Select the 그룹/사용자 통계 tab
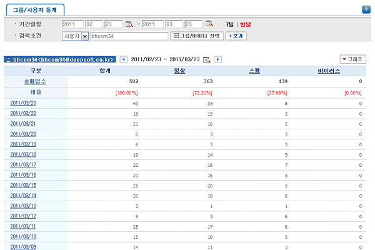The image size is (375, 250). click(35, 10)
